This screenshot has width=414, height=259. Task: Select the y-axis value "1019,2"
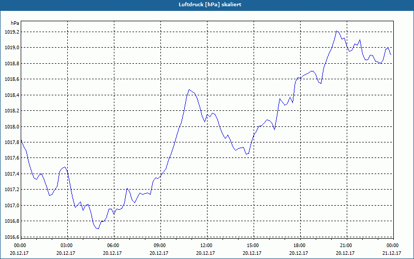click(x=12, y=32)
